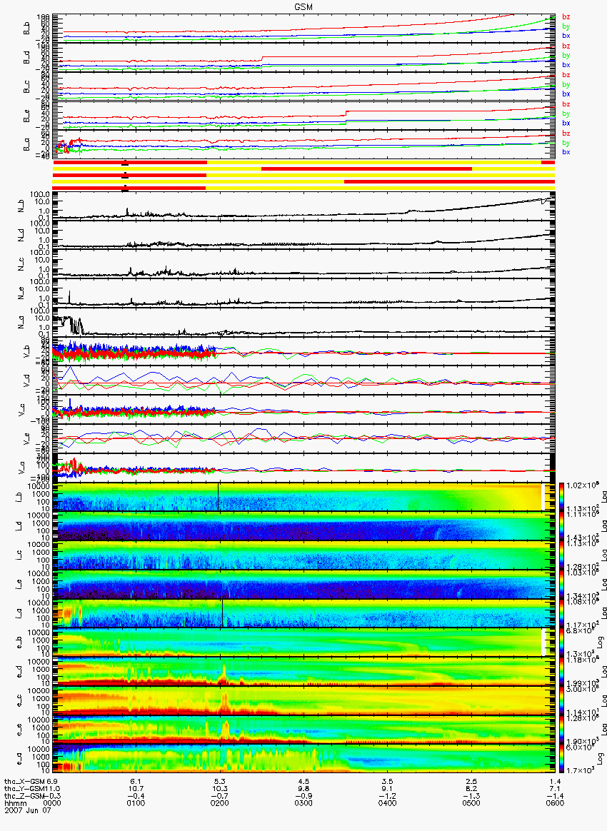
Task: Select the B_c panel axis label
Action: coord(26,87)
